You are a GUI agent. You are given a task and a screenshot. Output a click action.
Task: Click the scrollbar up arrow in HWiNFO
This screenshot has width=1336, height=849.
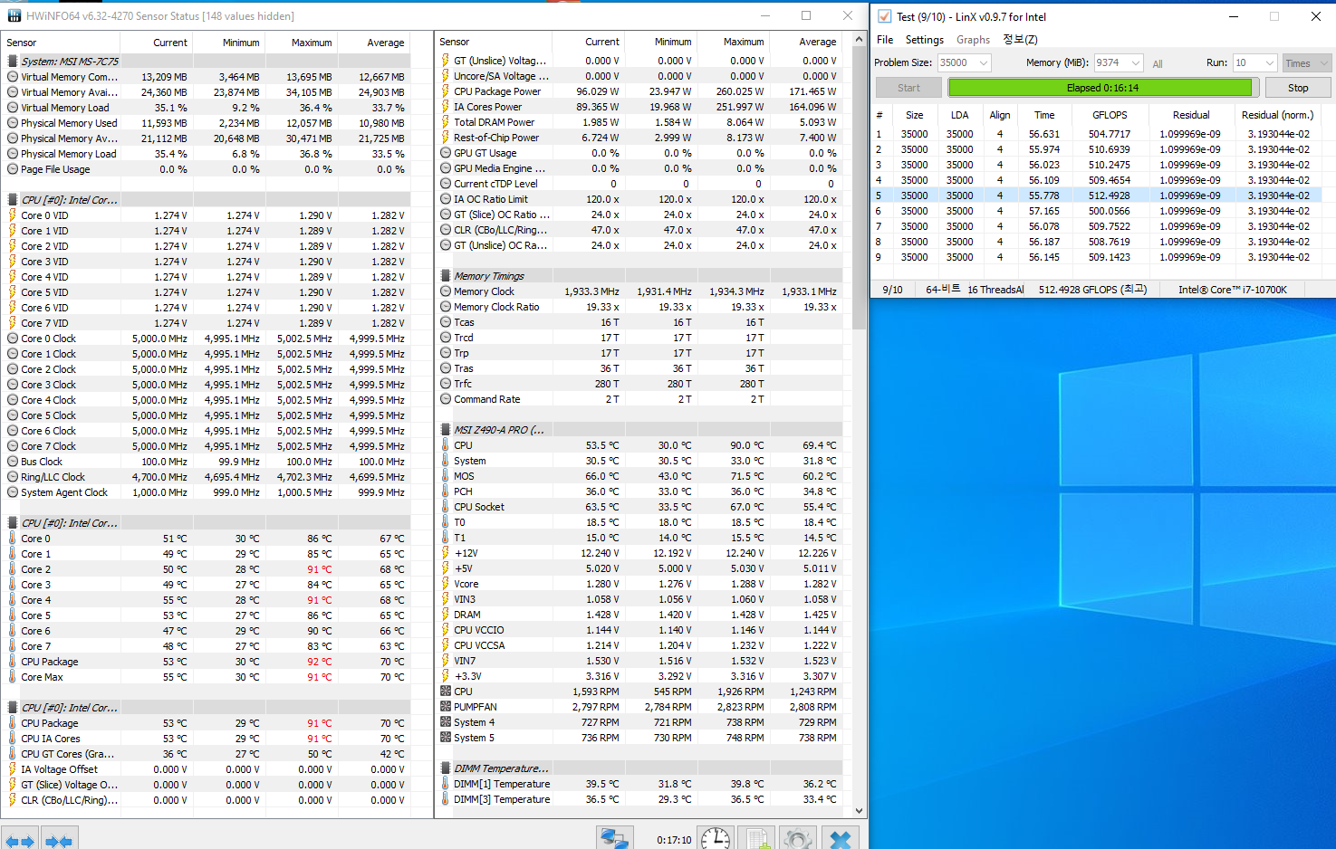860,40
